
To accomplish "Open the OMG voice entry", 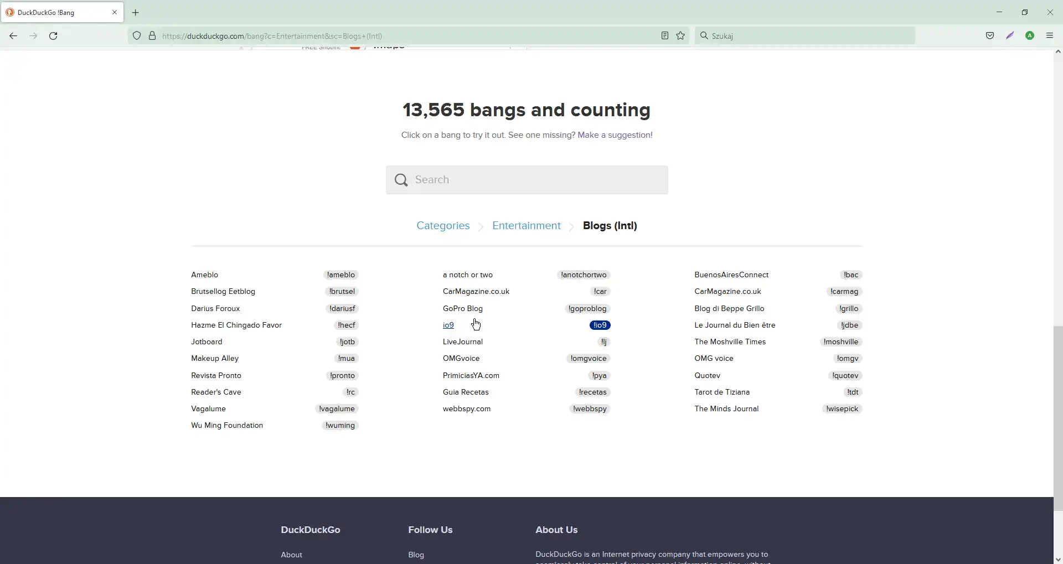I will [714, 359].
